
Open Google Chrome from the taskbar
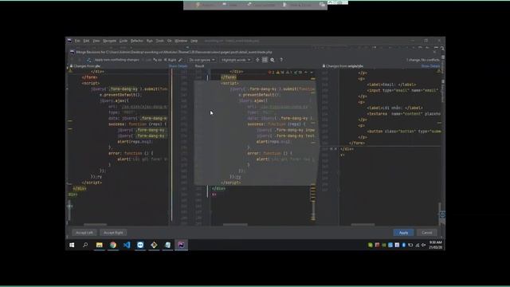pos(113,245)
